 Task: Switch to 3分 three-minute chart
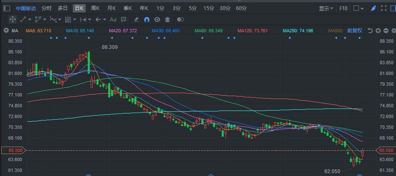pyautogui.click(x=176, y=8)
